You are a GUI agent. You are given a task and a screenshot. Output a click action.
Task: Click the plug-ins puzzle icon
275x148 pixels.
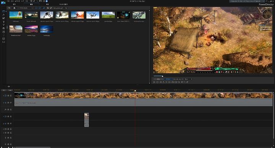pyautogui.click(x=14, y=8)
